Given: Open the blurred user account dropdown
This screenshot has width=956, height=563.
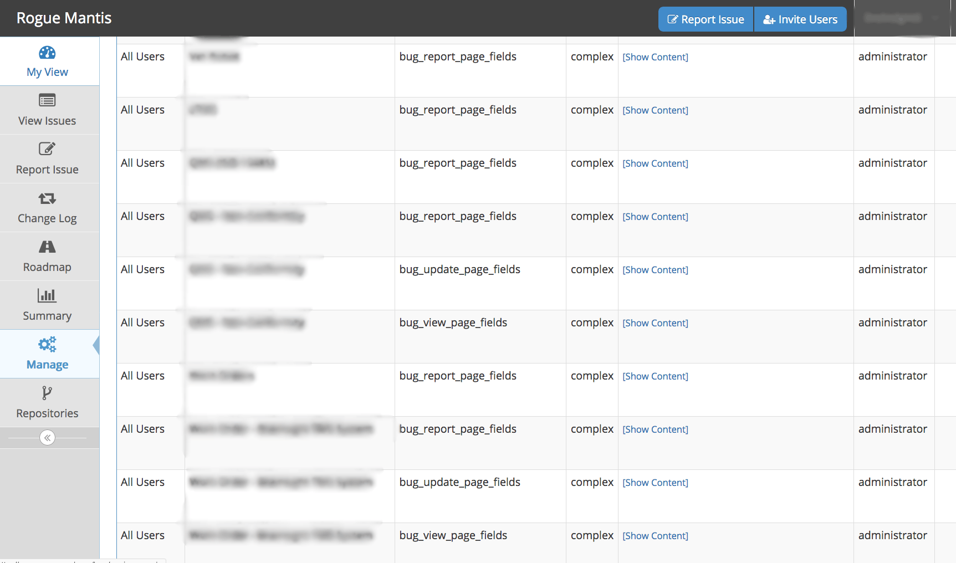Looking at the screenshot, I should 901,18.
